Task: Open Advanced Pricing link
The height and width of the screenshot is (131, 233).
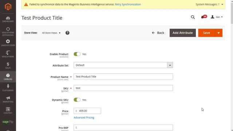Action: point(84,118)
